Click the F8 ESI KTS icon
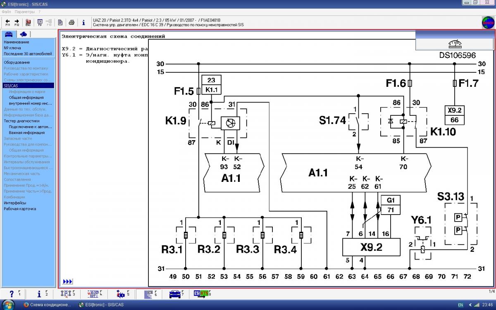Image resolution: width=496 pixels, height=310 pixels. pyautogui.click(x=201, y=294)
